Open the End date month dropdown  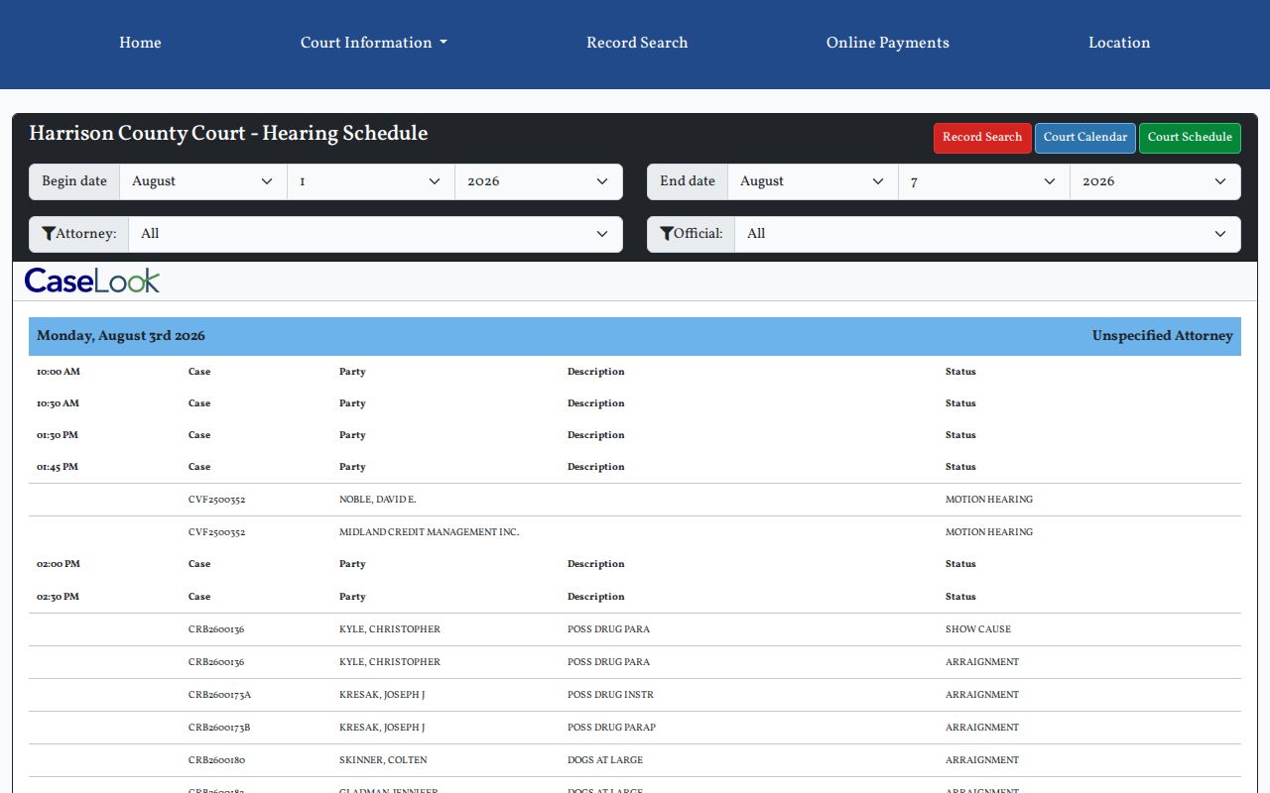coord(813,181)
